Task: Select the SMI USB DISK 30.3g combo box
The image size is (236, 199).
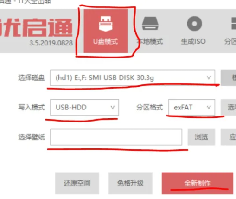Action: [133, 77]
